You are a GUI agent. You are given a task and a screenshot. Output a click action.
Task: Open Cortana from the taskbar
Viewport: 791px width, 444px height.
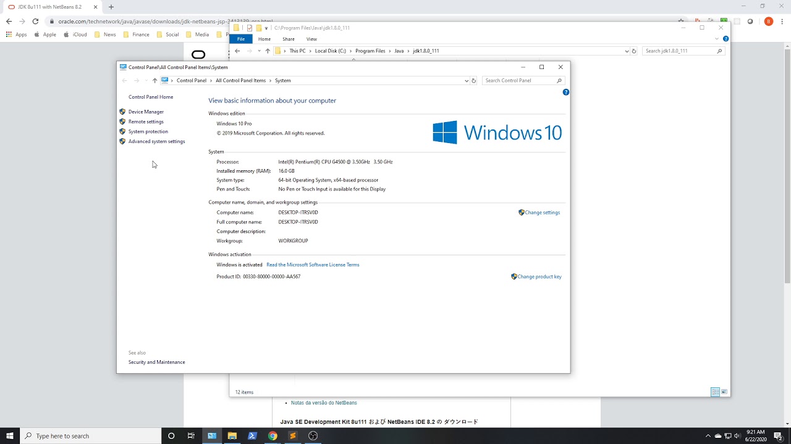click(171, 435)
